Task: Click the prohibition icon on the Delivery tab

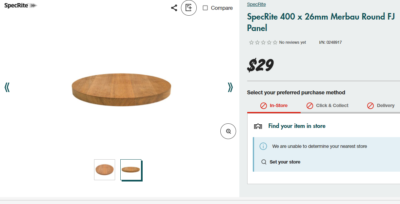Action: [x=370, y=105]
